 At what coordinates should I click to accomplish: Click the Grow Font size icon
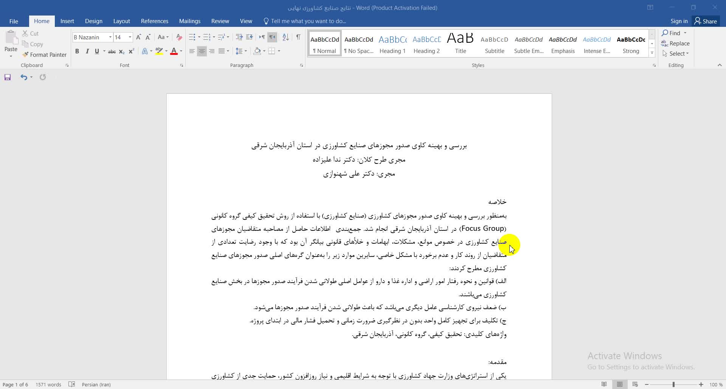coord(138,37)
